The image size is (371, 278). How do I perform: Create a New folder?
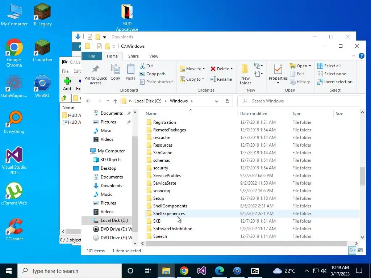[x=245, y=75]
